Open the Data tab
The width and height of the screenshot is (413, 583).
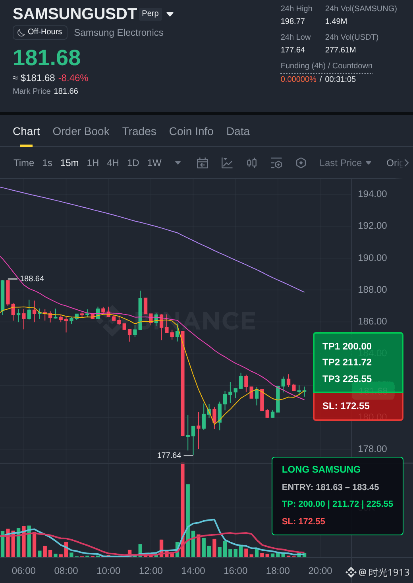tap(238, 131)
